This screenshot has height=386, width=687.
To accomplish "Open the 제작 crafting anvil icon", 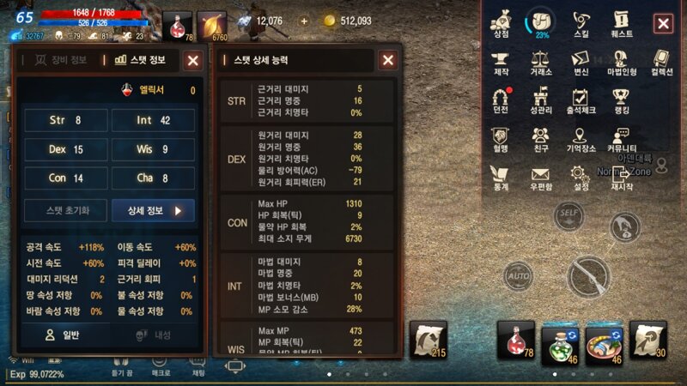I will [501, 63].
